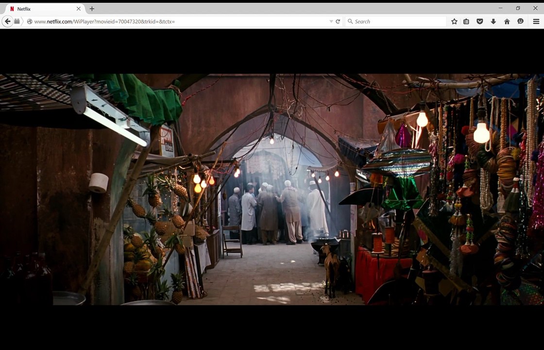Go to the Firefox home page icon
544x350 pixels.
tap(507, 21)
